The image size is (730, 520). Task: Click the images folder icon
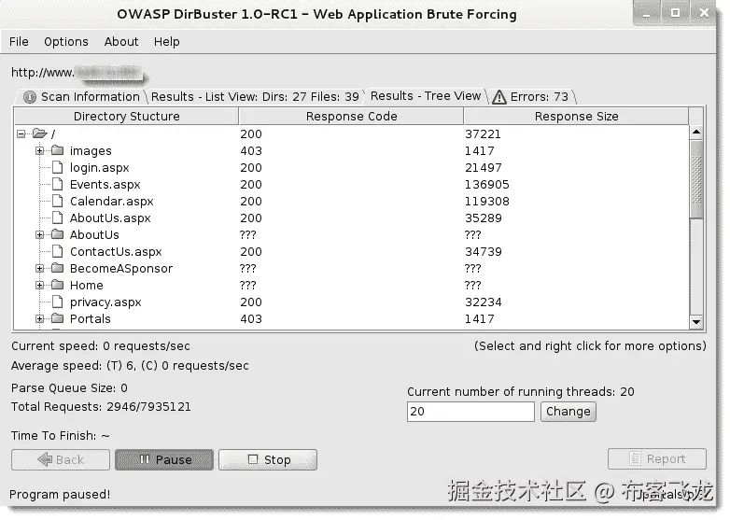57,150
